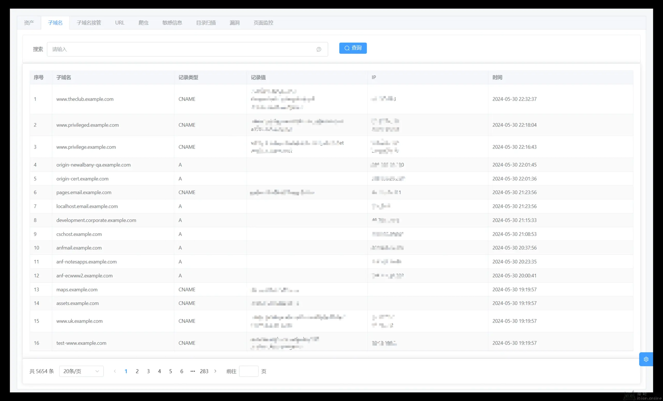Viewport: 663px width, 401px height.
Task: Switch to the 漏洞 tab
Action: pyautogui.click(x=234, y=23)
